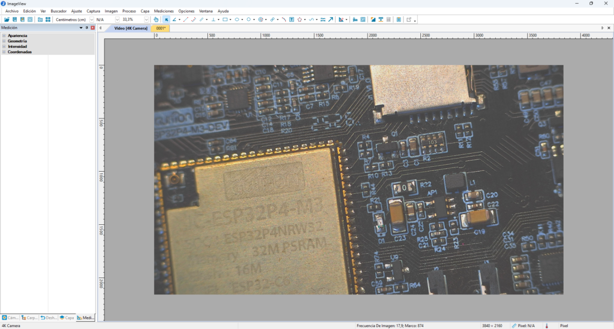Open the Buscador menu

point(58,11)
